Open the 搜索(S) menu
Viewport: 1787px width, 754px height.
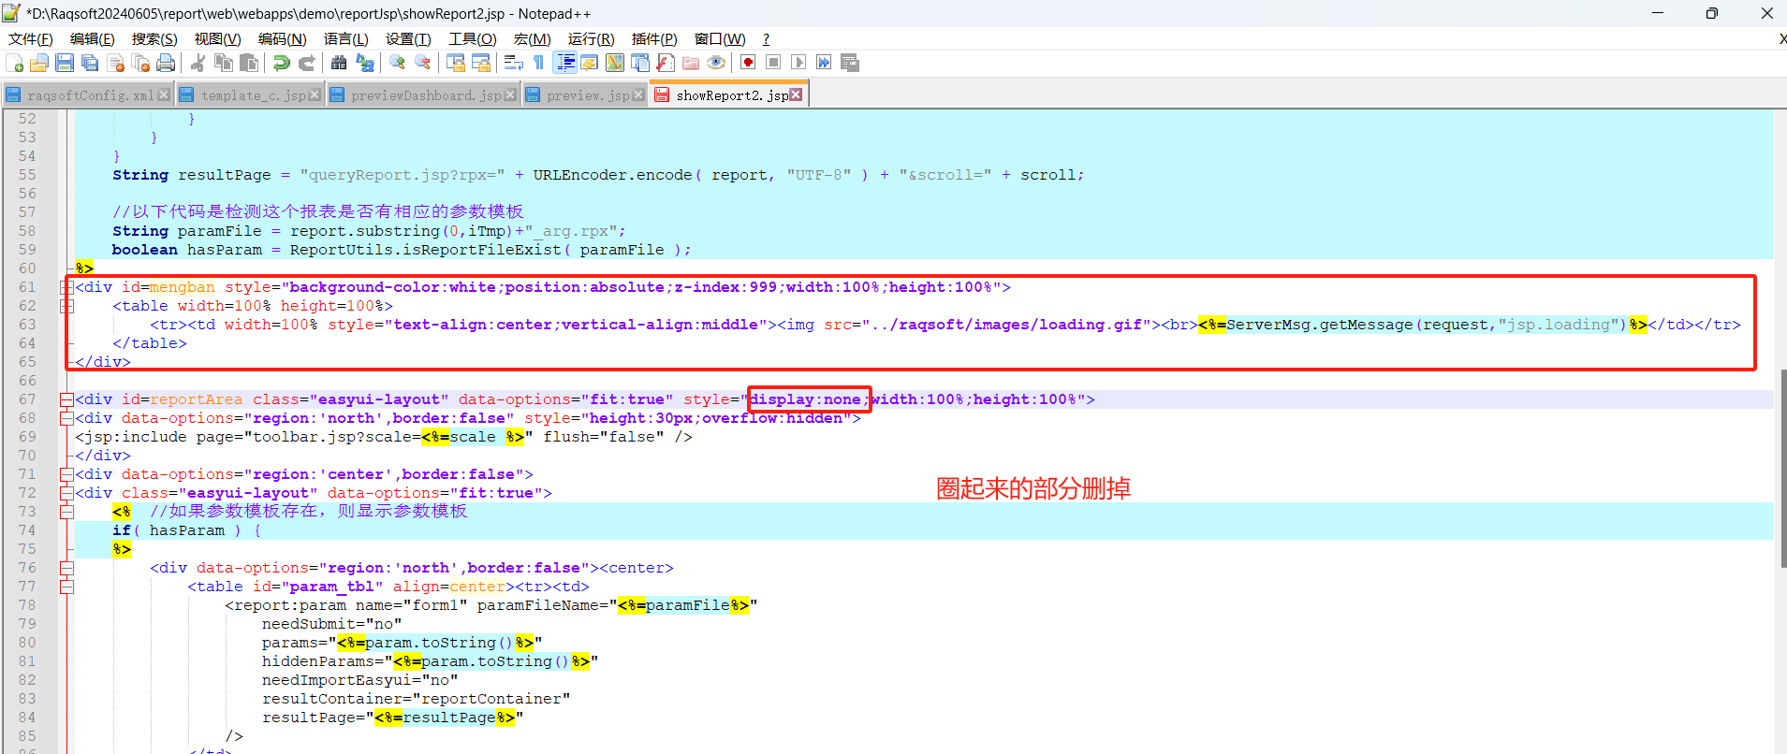coord(154,38)
